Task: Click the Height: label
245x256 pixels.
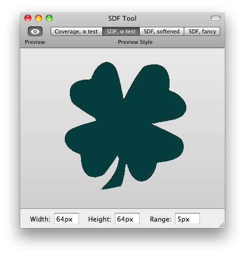Action: coord(100,219)
